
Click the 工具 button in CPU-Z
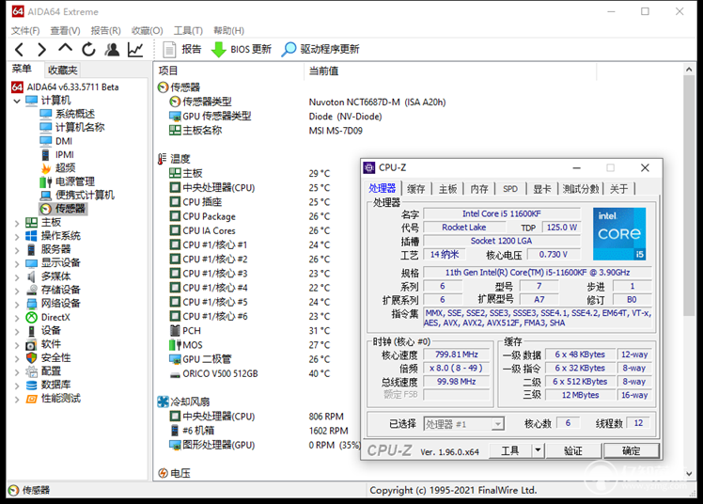(510, 450)
